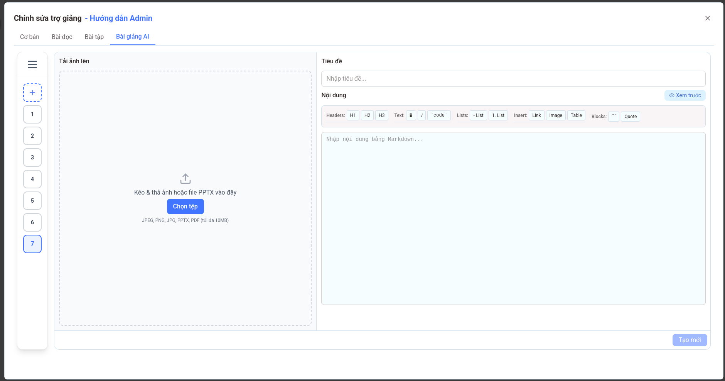Apply bold text formatting

[411, 115]
